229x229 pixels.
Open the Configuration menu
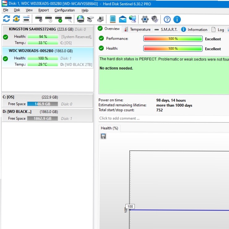click(65, 10)
